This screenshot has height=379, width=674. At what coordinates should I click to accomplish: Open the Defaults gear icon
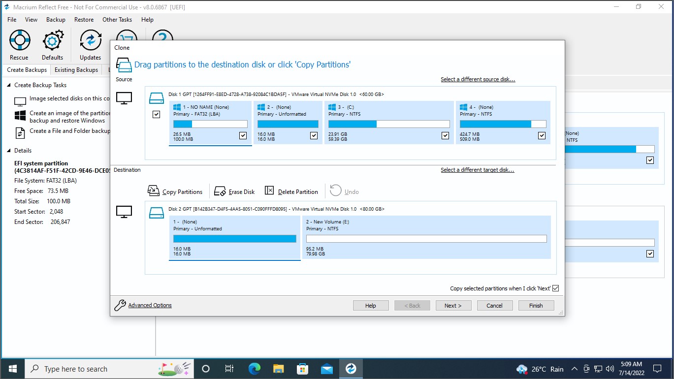coord(53,40)
